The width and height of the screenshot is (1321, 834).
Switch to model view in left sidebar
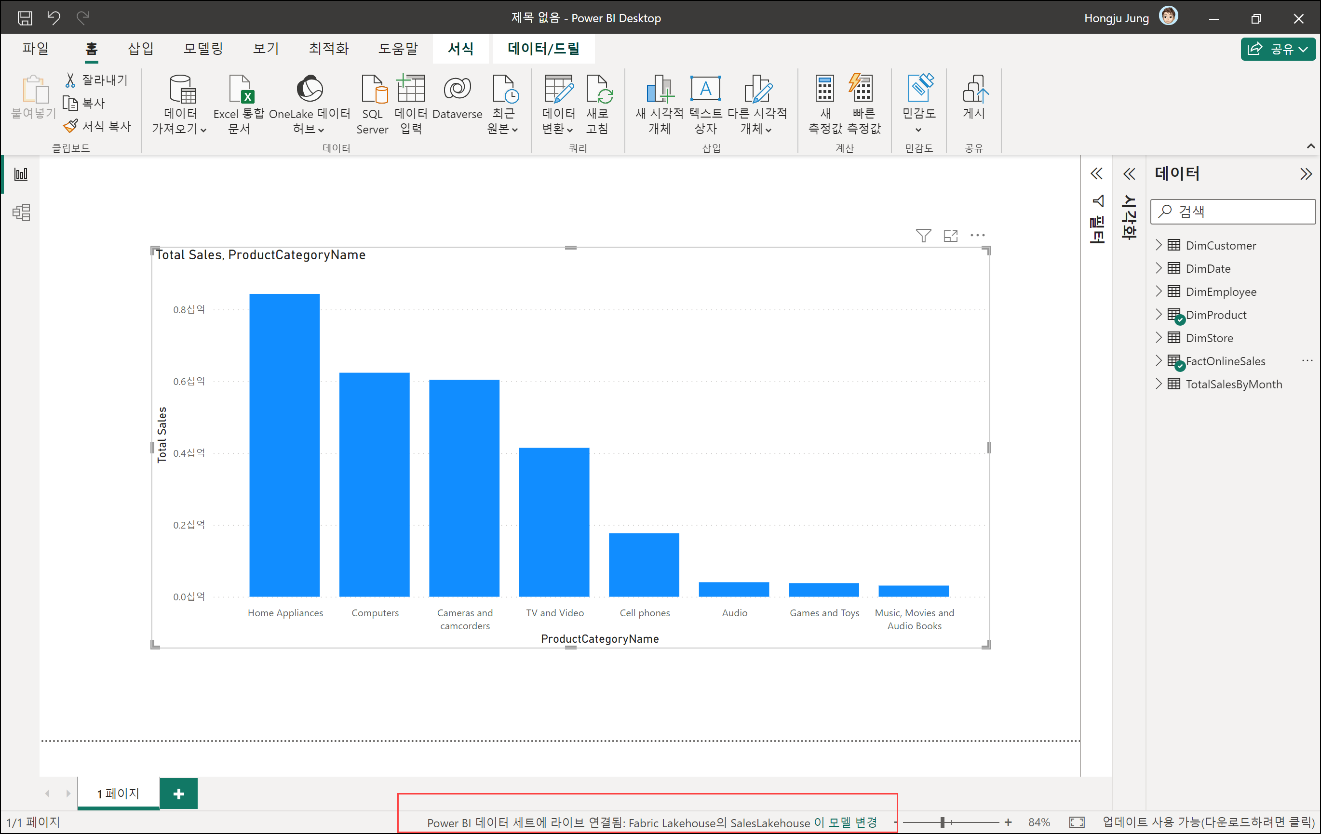(x=21, y=213)
